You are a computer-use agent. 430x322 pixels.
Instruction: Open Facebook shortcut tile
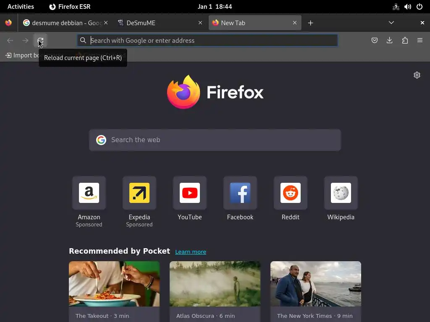[x=240, y=193]
